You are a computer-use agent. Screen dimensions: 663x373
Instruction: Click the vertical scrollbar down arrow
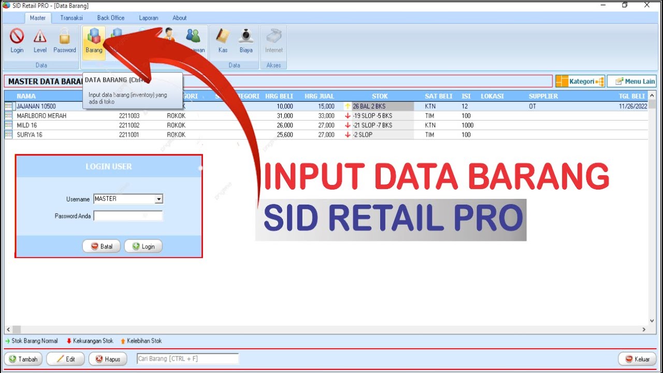click(x=652, y=321)
